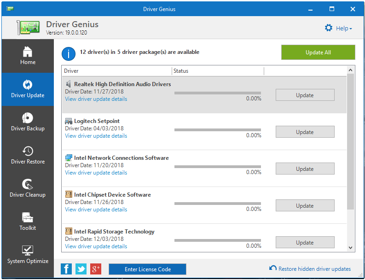Click the scrollbar down arrow

[351, 248]
